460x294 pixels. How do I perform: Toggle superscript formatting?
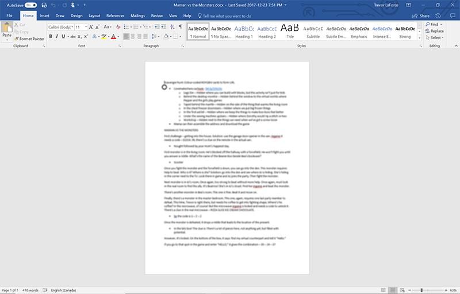[x=86, y=37]
